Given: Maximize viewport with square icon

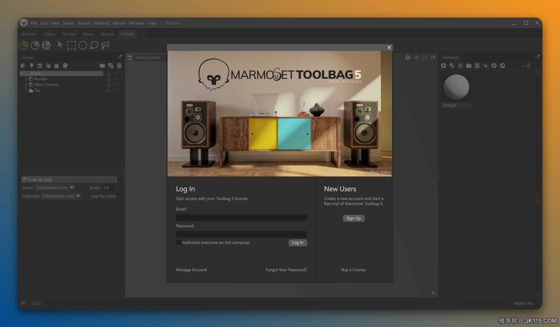Looking at the screenshot, I should click(425, 58).
